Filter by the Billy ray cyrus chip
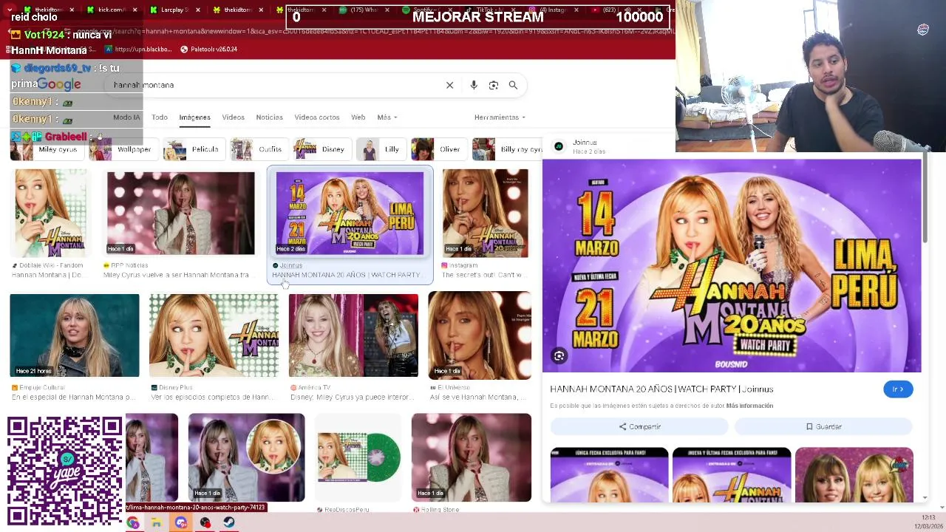The width and height of the screenshot is (946, 532). [x=507, y=149]
